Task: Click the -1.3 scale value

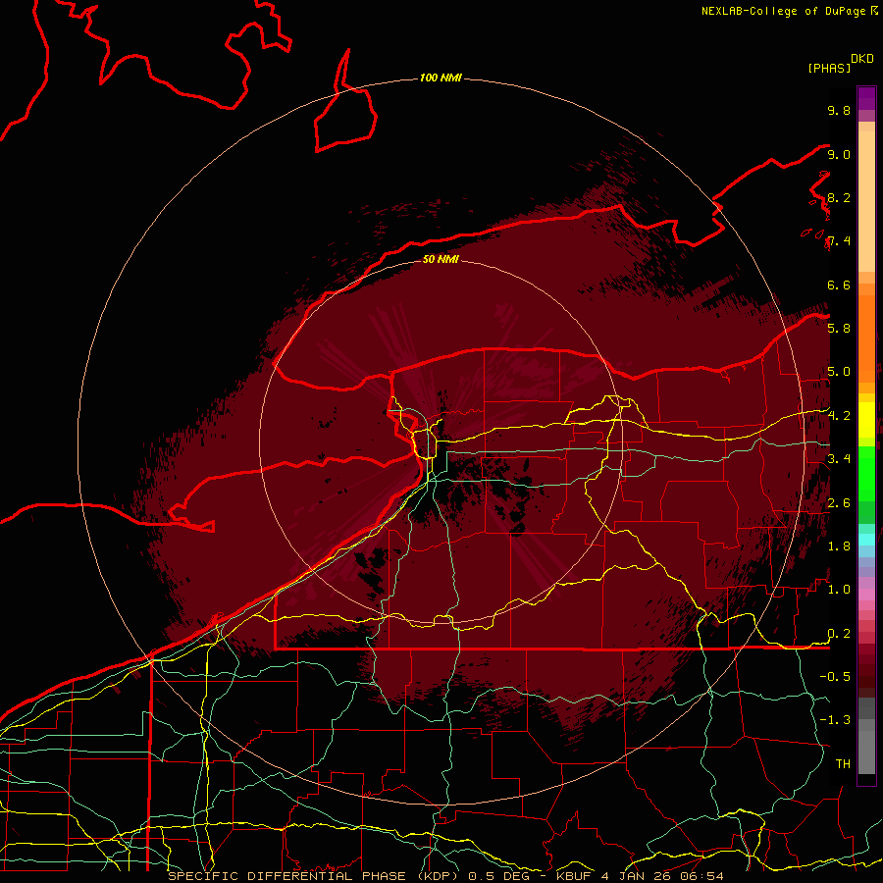Action: point(835,720)
